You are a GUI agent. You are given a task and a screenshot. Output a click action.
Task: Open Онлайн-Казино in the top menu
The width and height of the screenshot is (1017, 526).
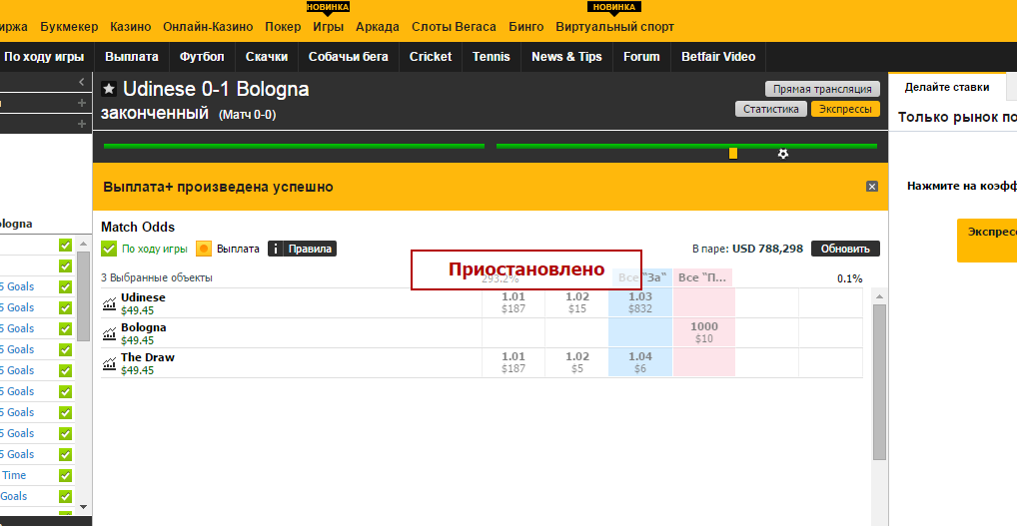208,27
